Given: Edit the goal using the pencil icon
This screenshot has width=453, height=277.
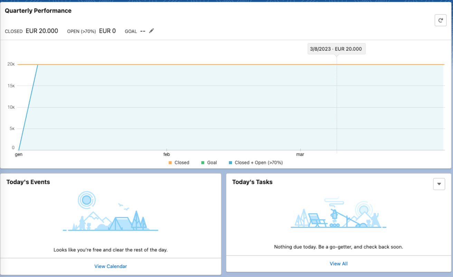Looking at the screenshot, I should point(151,31).
